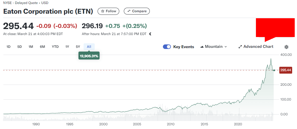Image resolution: width=297 pixels, height=129 pixels.
Task: Click the 2010 label on the time axis
Action: coord(171,124)
